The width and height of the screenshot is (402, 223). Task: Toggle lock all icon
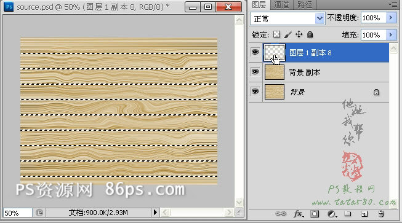pyautogui.click(x=310, y=34)
